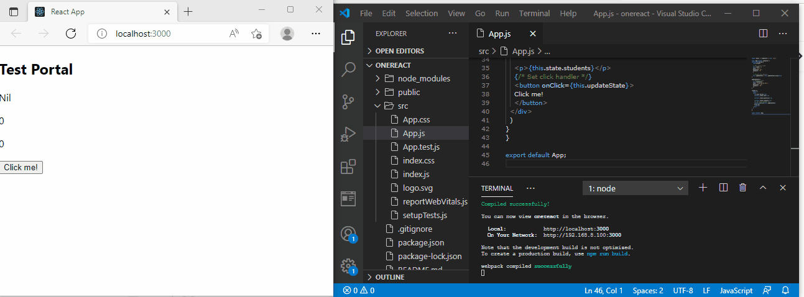Viewport: 804px width, 297px height.
Task: Click Split Editor Right icon
Action: tap(763, 34)
